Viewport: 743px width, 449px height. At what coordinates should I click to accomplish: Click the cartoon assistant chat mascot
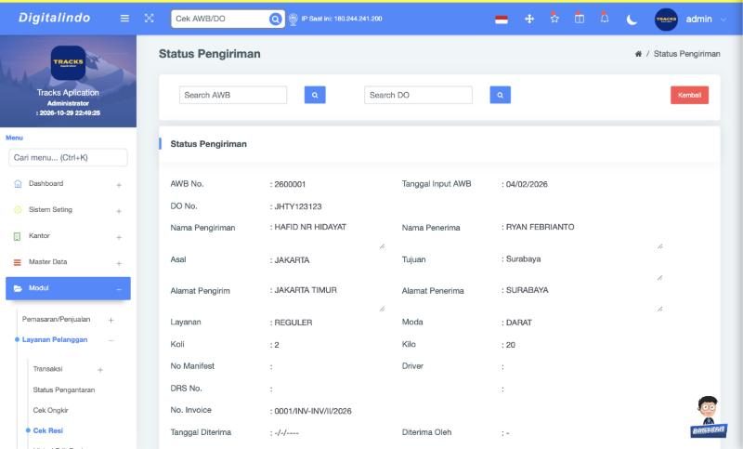tap(708, 416)
